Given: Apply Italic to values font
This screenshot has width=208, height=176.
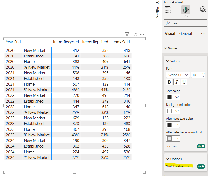Looking at the screenshot, I should click(177, 82).
